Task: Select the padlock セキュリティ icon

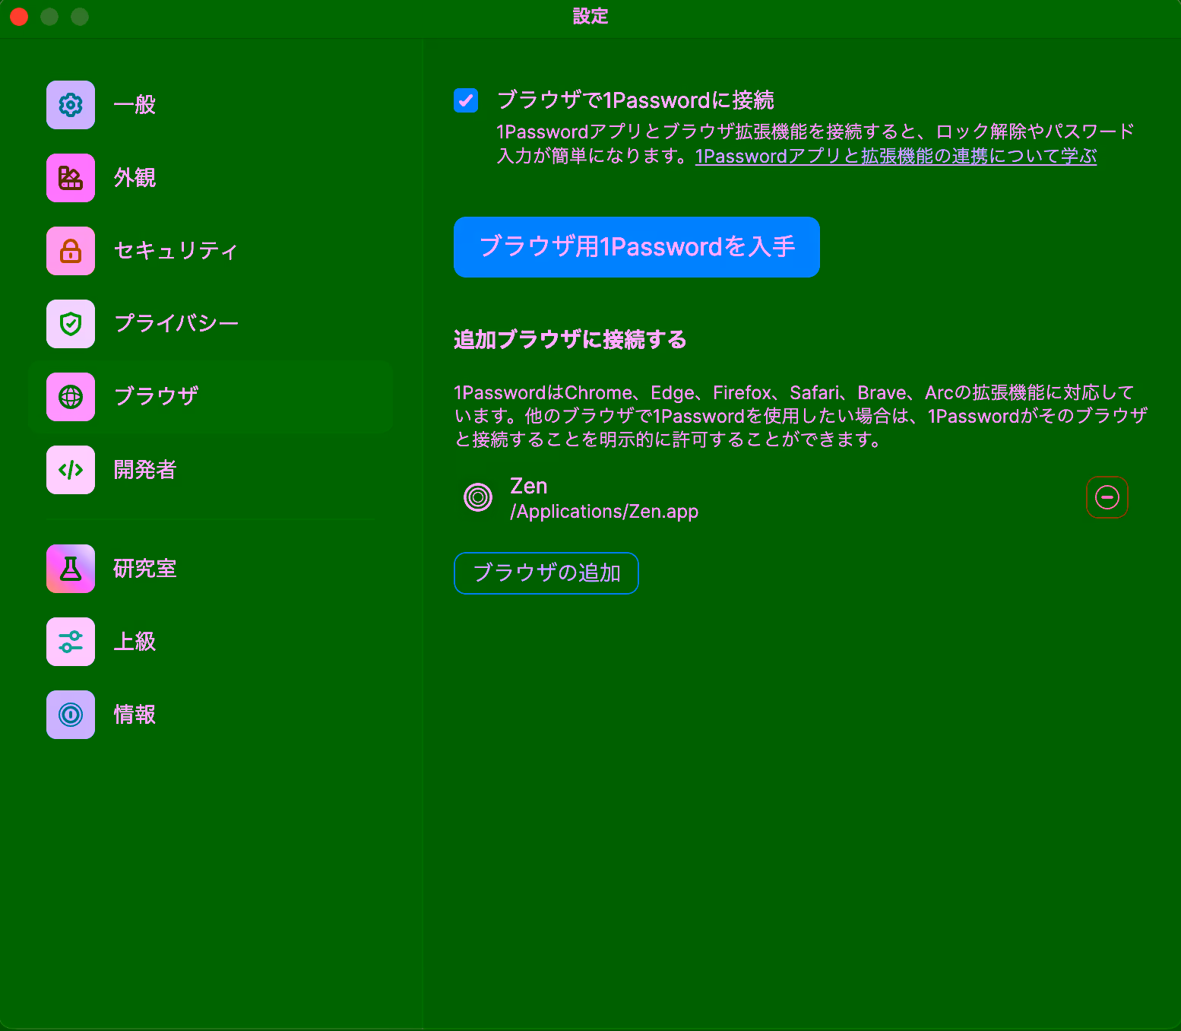Action: pyautogui.click(x=71, y=251)
